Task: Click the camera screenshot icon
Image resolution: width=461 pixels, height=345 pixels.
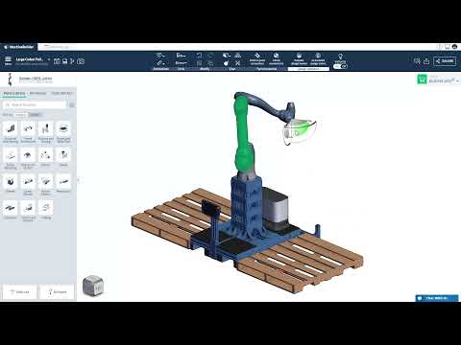Action: click(81, 61)
